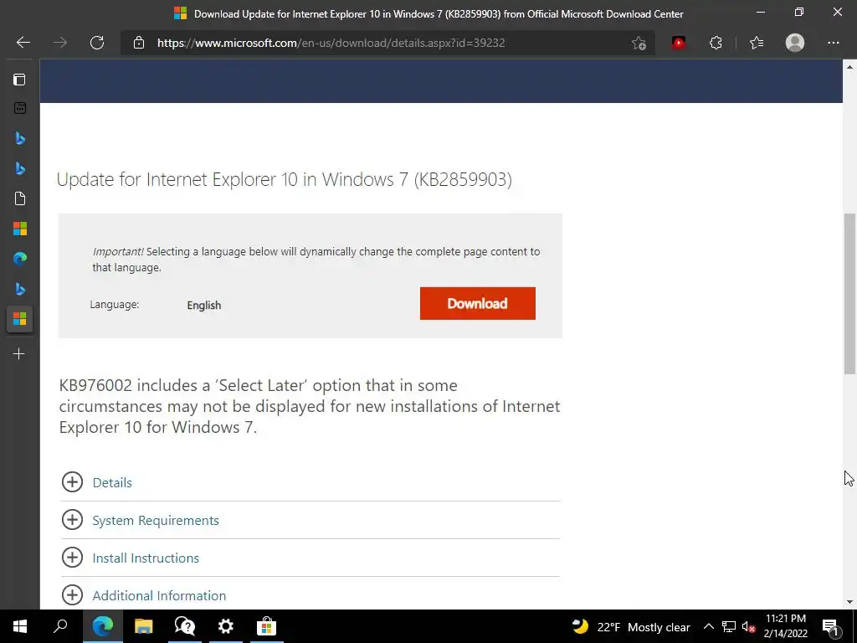Open the user profile avatar
This screenshot has width=857, height=643.
pyautogui.click(x=795, y=43)
